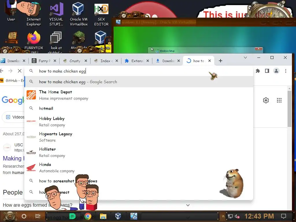Click the Google logo
The width and height of the screenshot is (296, 222).
(13, 100)
